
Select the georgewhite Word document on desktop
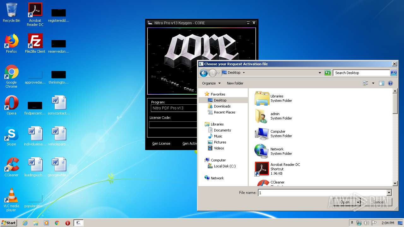pyautogui.click(x=59, y=167)
